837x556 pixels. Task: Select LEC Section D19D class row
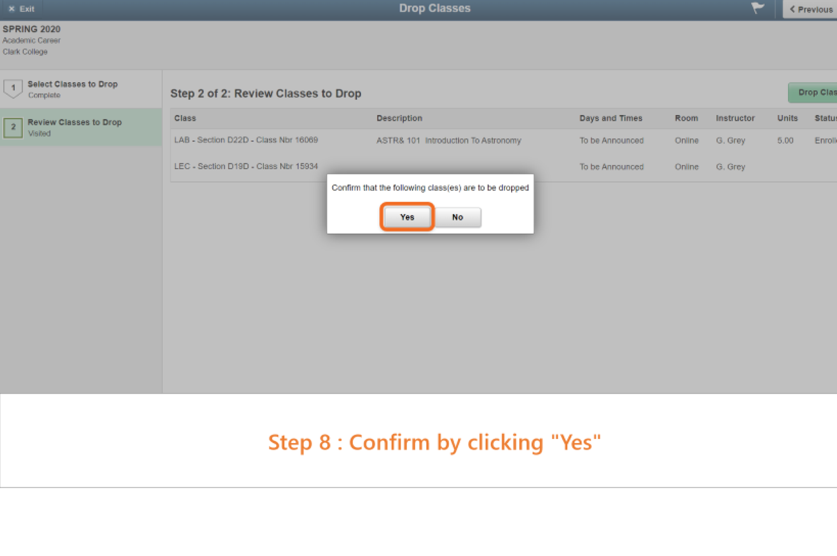[x=246, y=166]
